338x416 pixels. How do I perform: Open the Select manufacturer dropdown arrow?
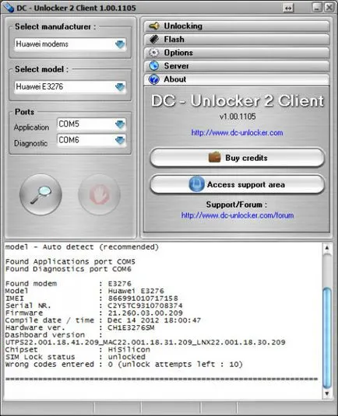[x=120, y=44]
